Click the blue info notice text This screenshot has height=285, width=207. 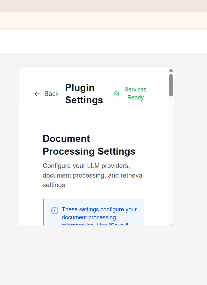click(99, 214)
